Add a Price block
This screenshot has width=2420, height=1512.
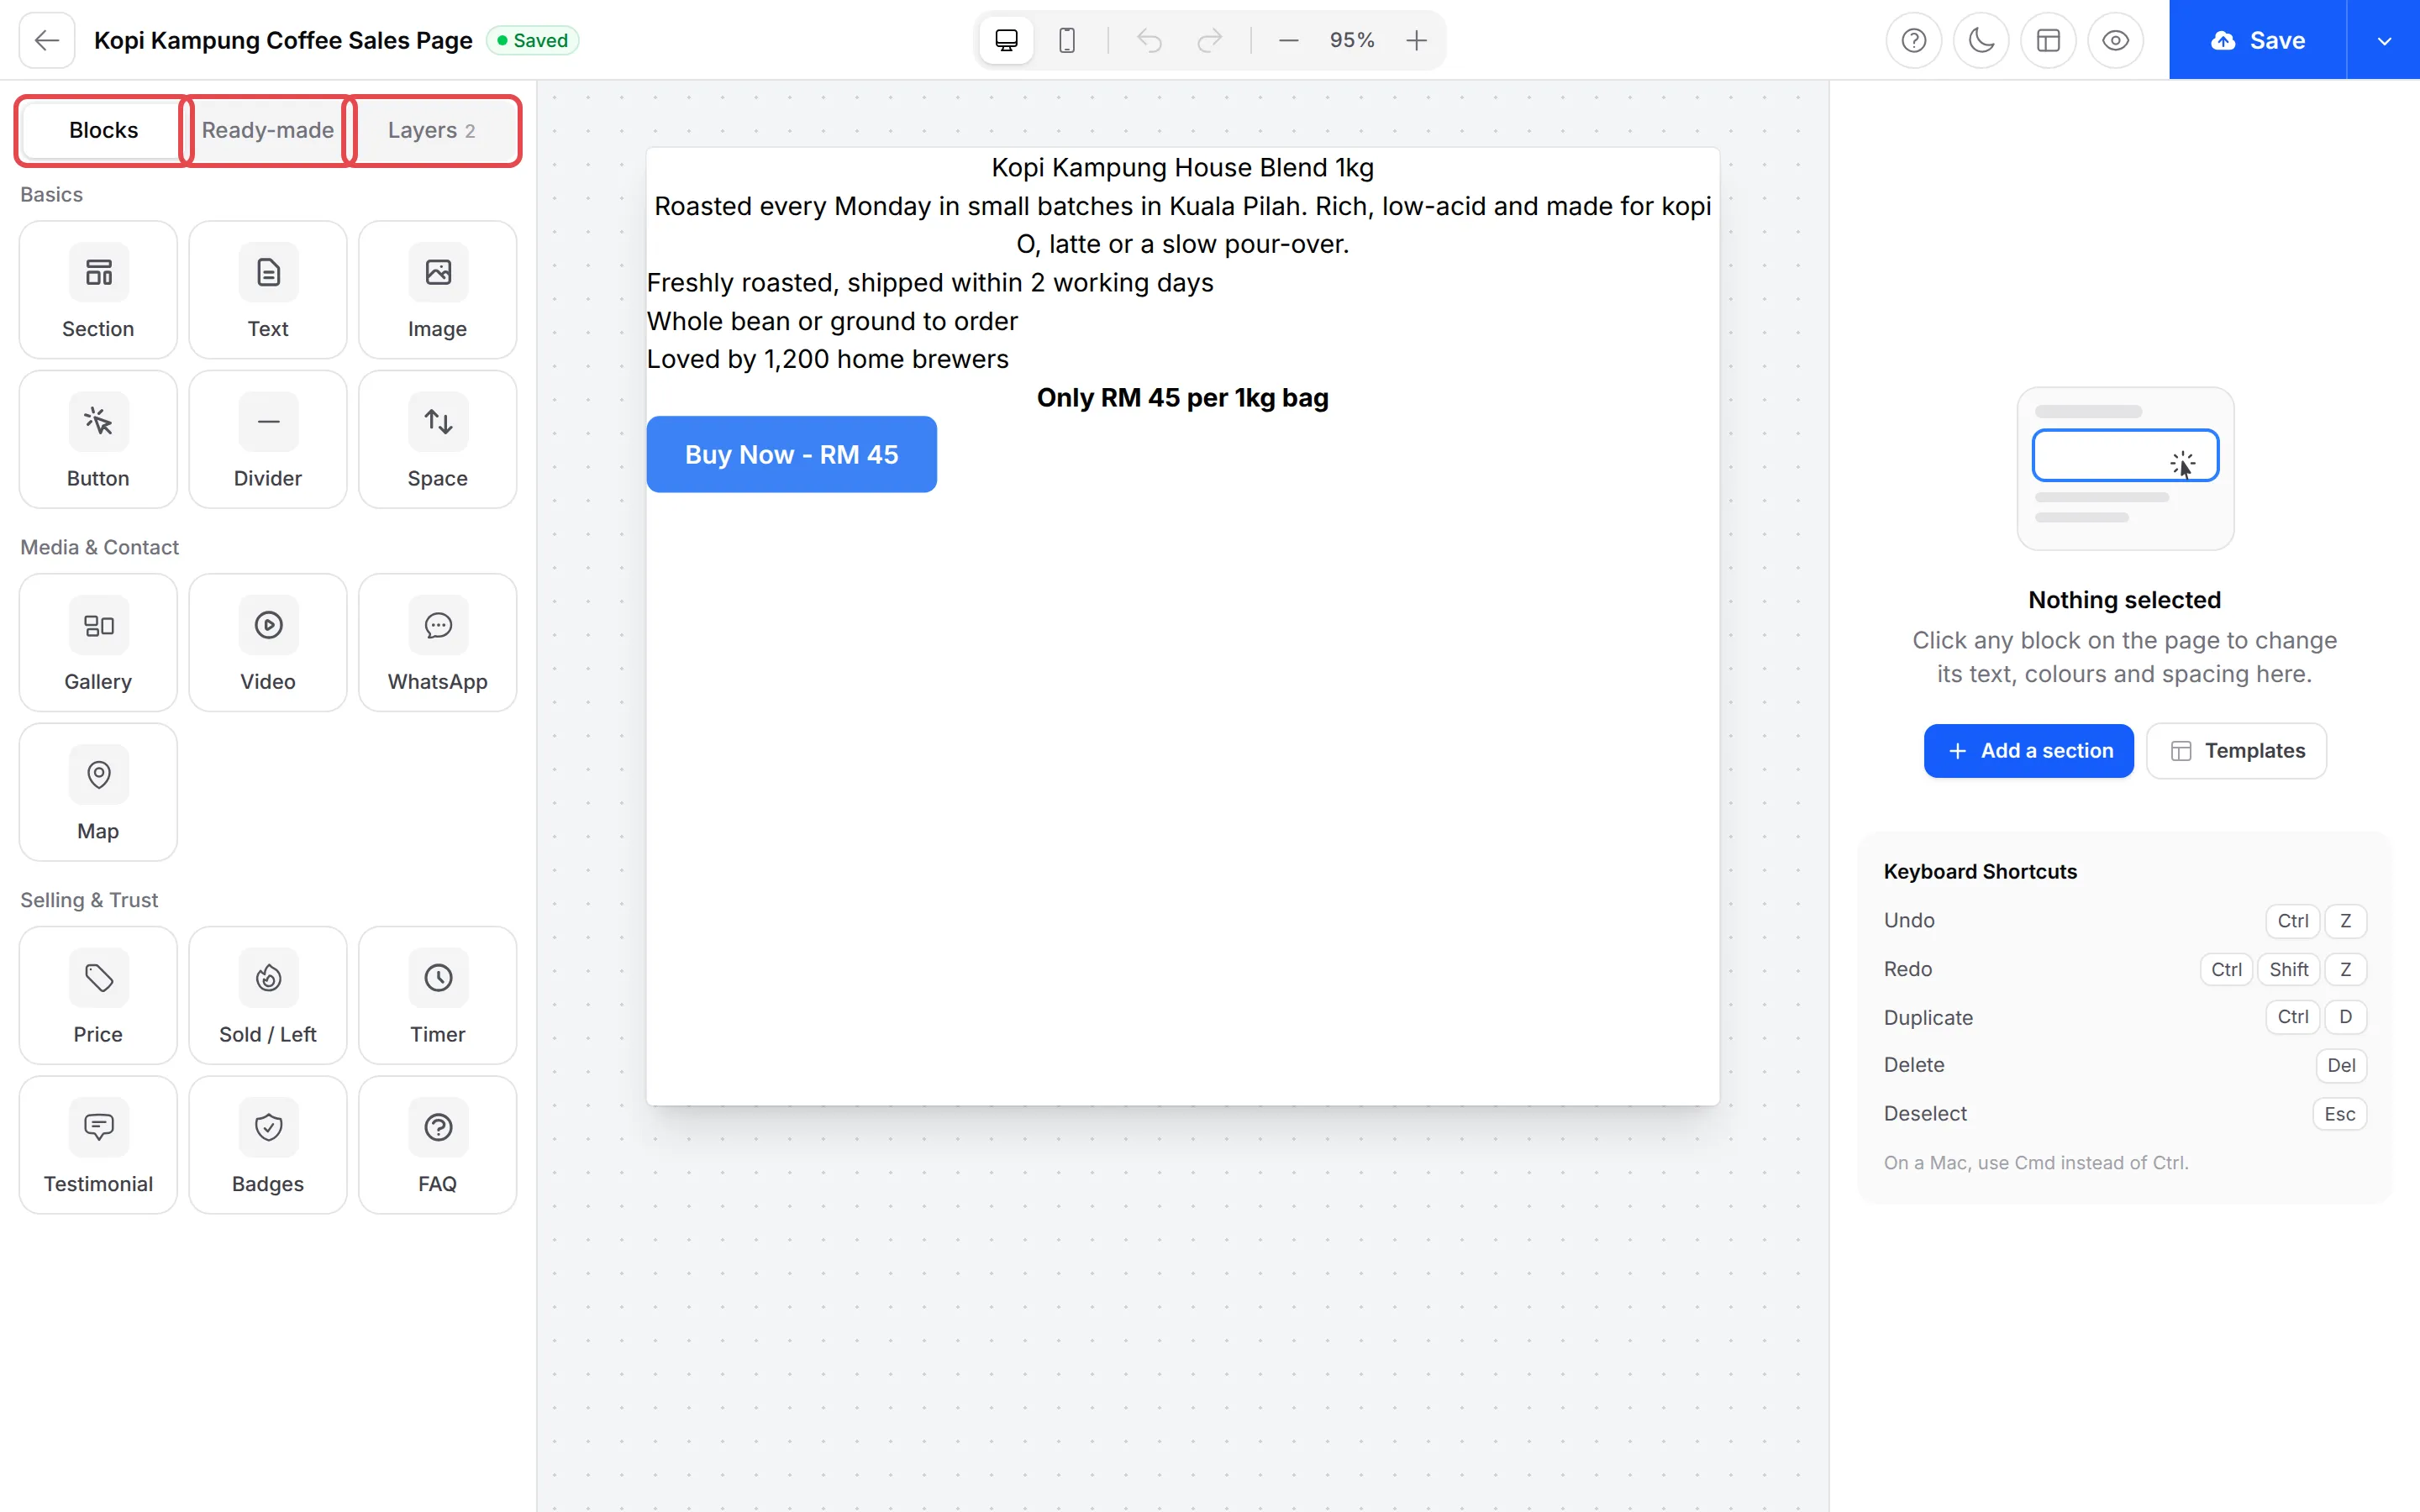tap(98, 996)
